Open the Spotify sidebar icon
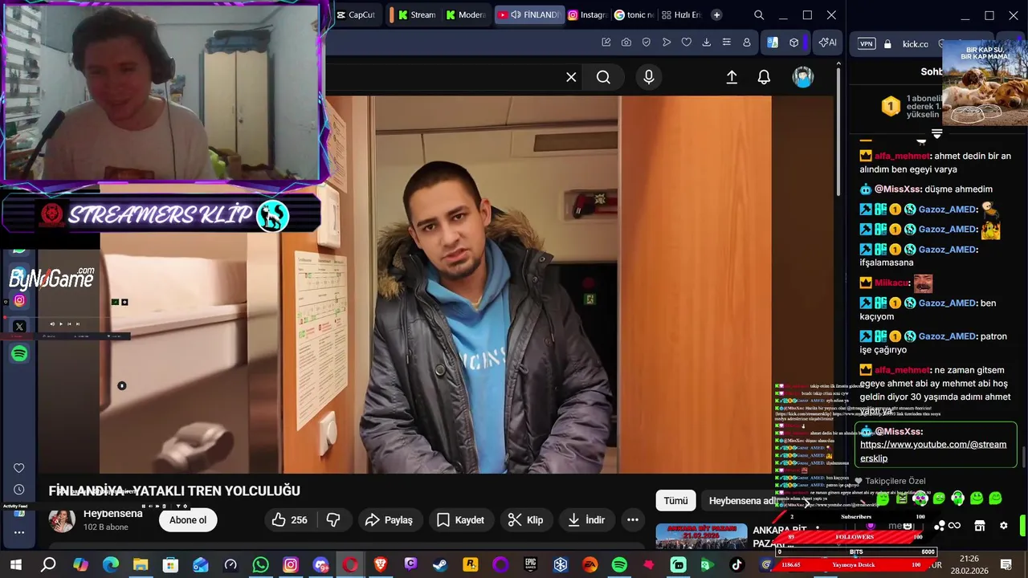This screenshot has width=1028, height=578. (19, 353)
